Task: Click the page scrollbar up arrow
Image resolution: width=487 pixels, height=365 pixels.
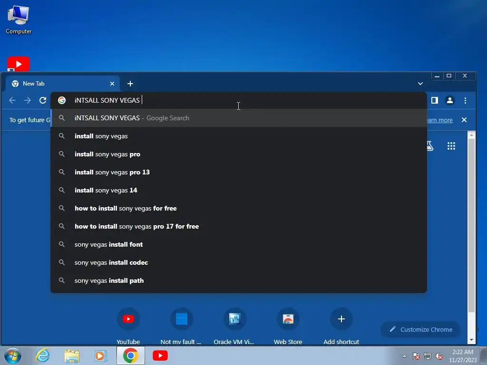Action: coord(471,134)
